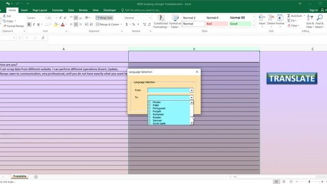Open Format as Table gallery
Viewport: 327px width, 184px height.
pyautogui.click(x=175, y=21)
